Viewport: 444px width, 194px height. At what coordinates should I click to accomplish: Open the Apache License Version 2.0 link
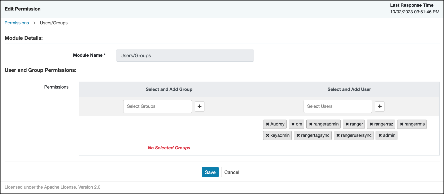(52, 187)
